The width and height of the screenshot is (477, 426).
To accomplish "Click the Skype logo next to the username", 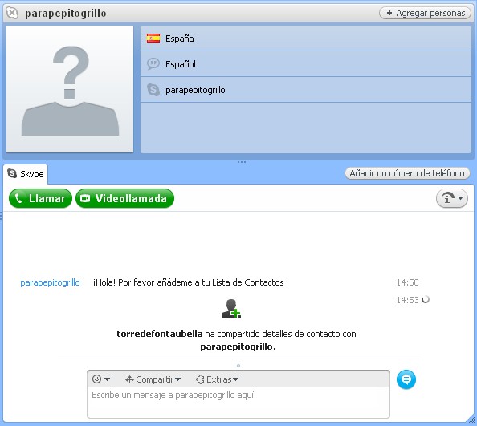I will (153, 90).
